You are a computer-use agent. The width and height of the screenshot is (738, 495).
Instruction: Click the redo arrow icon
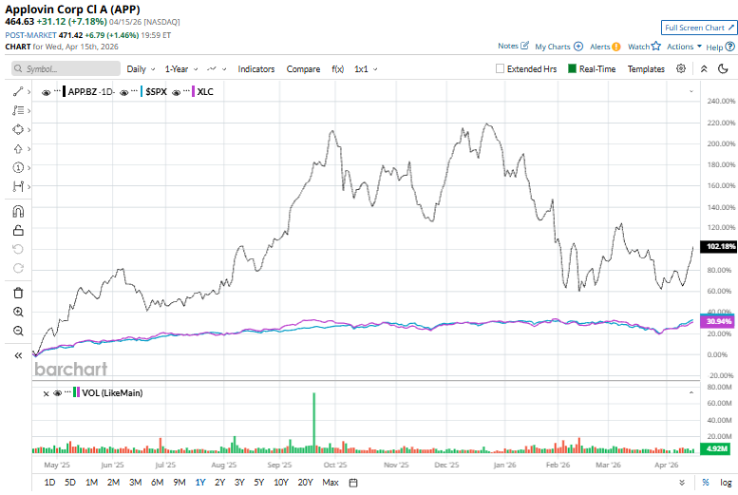coord(18,268)
